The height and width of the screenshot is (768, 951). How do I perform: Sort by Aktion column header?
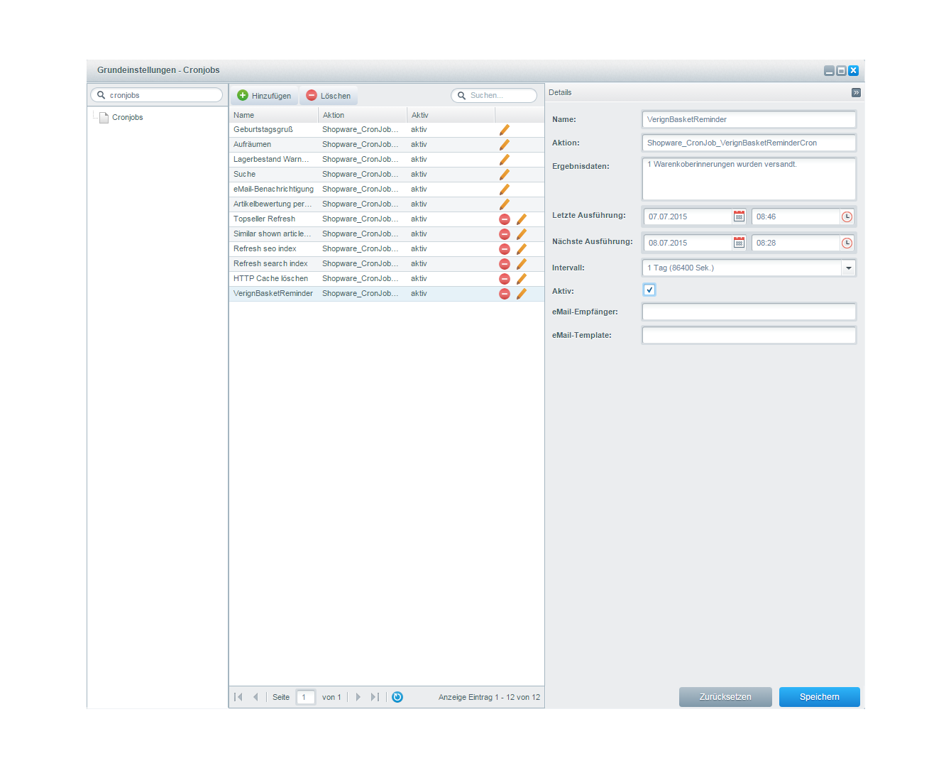(x=362, y=115)
